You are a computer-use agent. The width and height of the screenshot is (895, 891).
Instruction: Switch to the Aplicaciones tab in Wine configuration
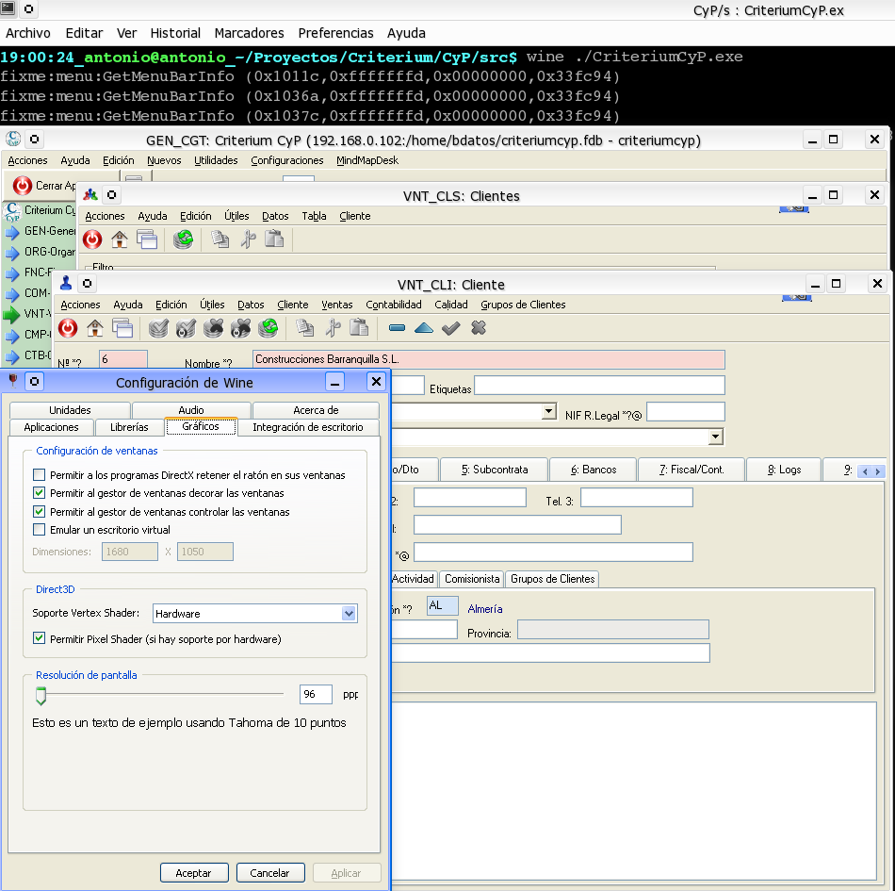click(52, 427)
